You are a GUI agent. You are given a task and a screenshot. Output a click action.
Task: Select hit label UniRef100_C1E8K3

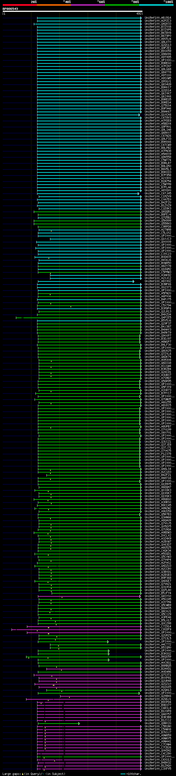click(x=158, y=208)
